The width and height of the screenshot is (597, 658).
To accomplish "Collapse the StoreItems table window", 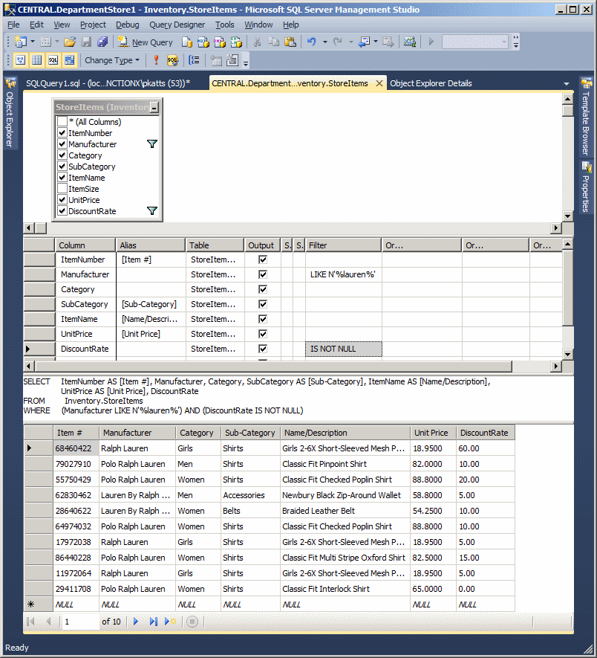I will tap(154, 107).
